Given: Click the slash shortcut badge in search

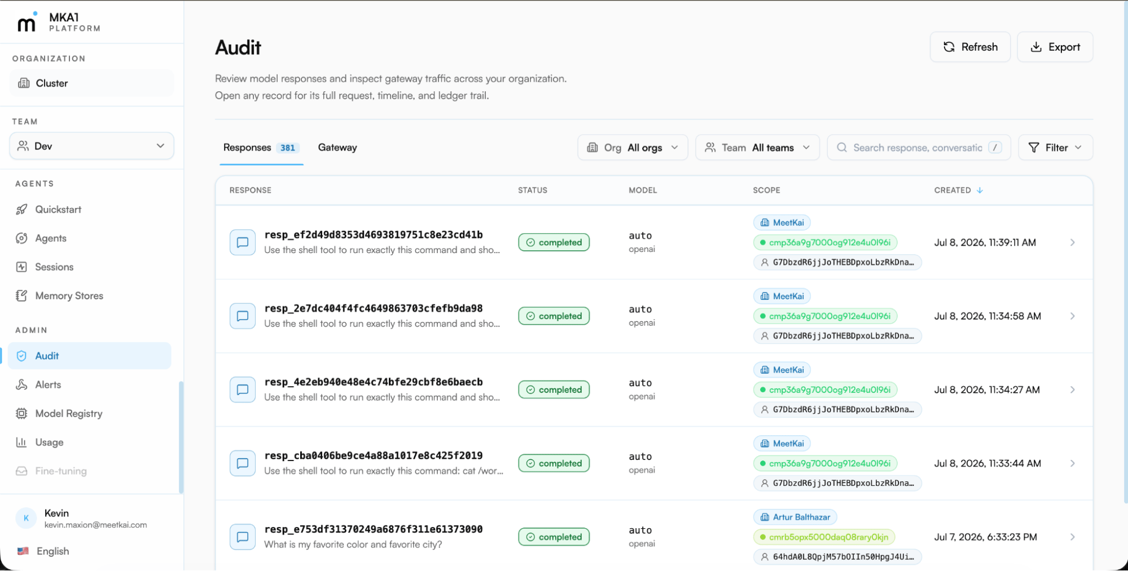Looking at the screenshot, I should (x=995, y=148).
